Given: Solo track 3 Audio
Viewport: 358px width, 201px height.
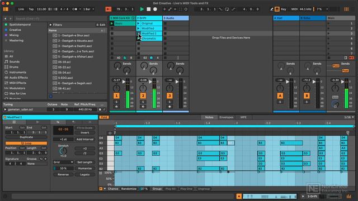Looking at the screenshot, I should click(x=169, y=102).
